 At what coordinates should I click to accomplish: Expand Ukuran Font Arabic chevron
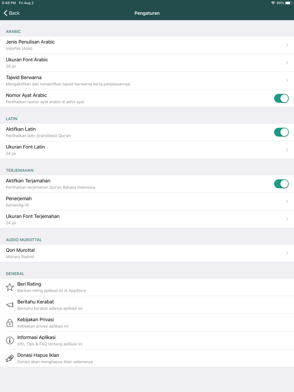(x=287, y=63)
